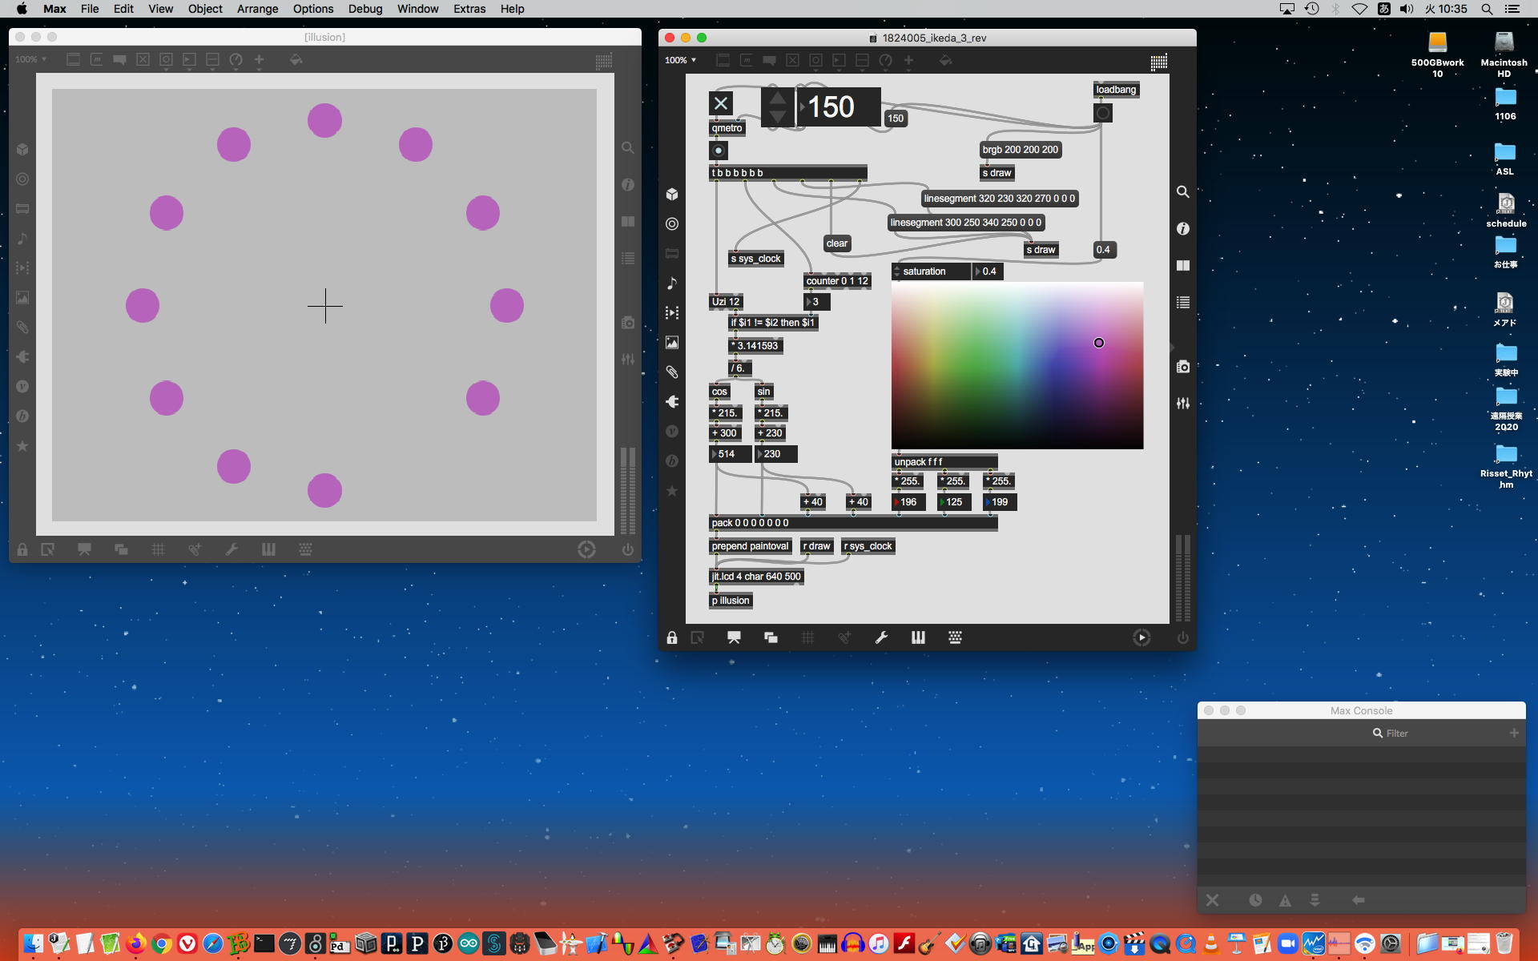This screenshot has width=1538, height=961.
Task: Open the snapshots camera icon
Action: pos(1182,367)
